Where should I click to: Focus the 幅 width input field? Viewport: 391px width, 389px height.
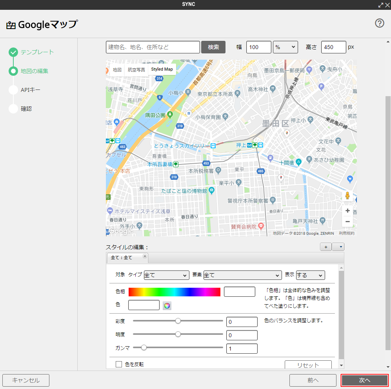point(258,47)
